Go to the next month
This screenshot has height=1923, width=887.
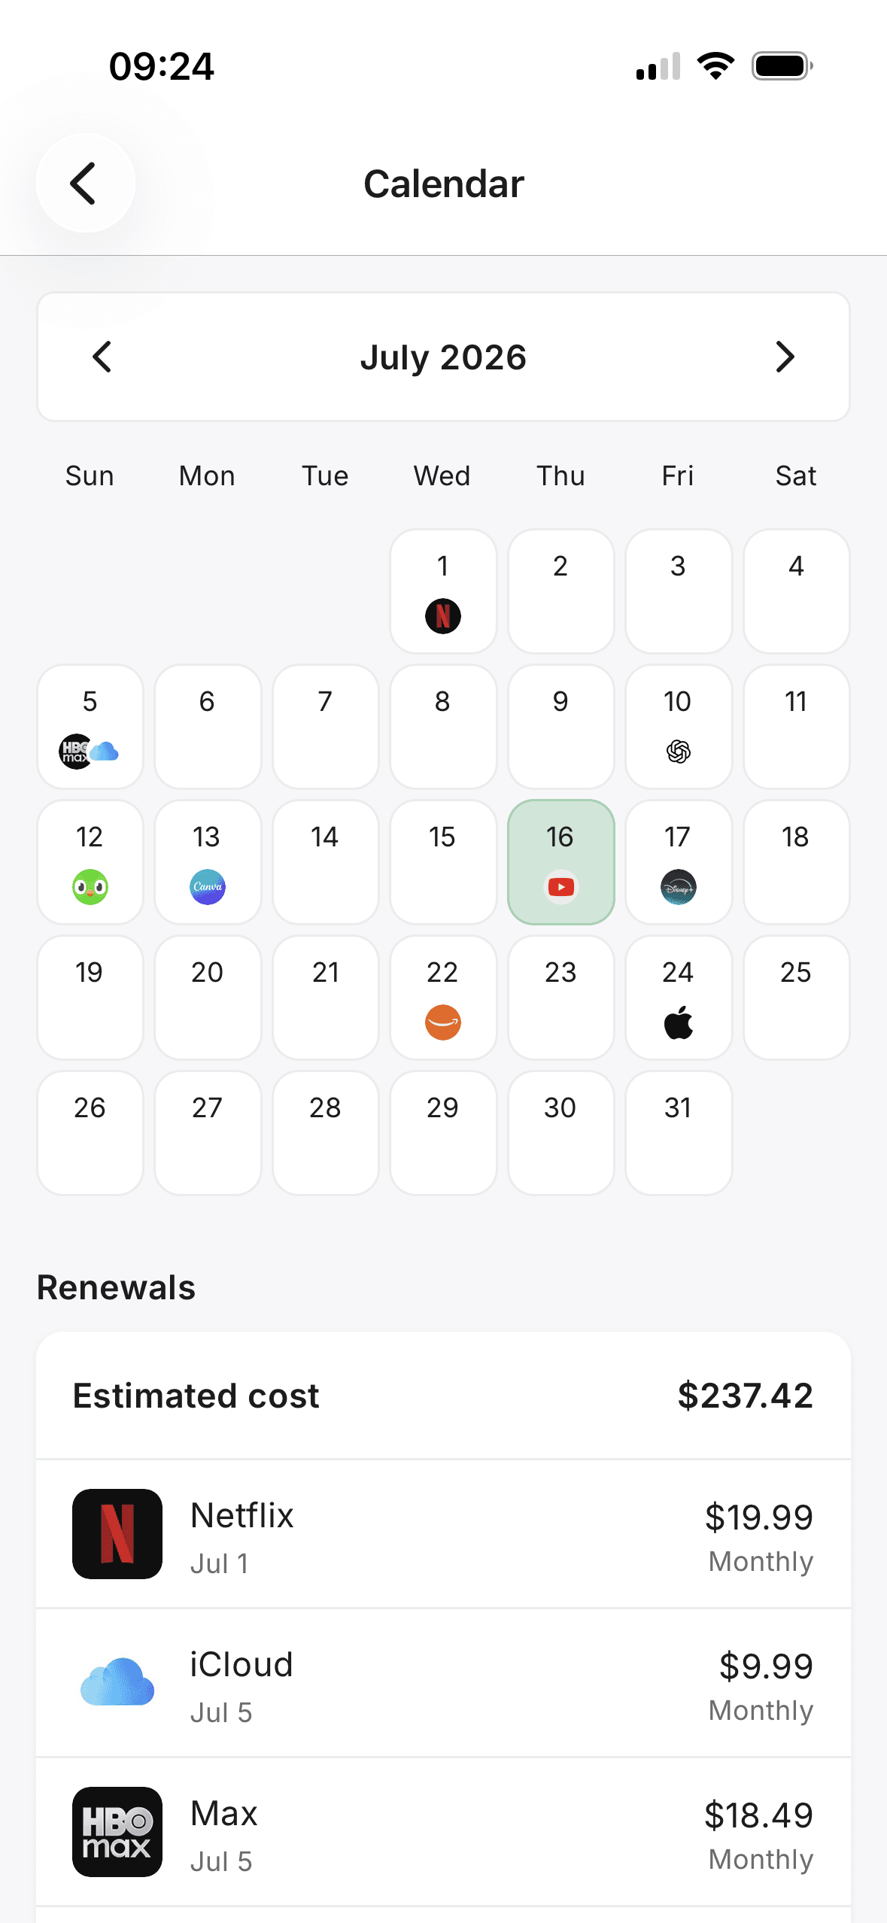tap(785, 357)
